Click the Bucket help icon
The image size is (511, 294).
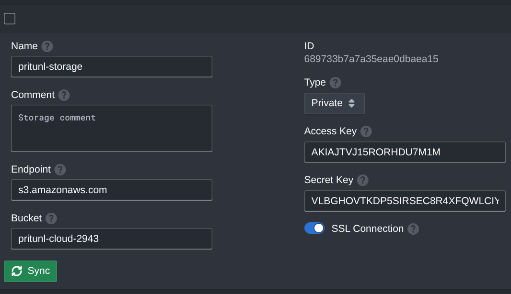pos(51,218)
